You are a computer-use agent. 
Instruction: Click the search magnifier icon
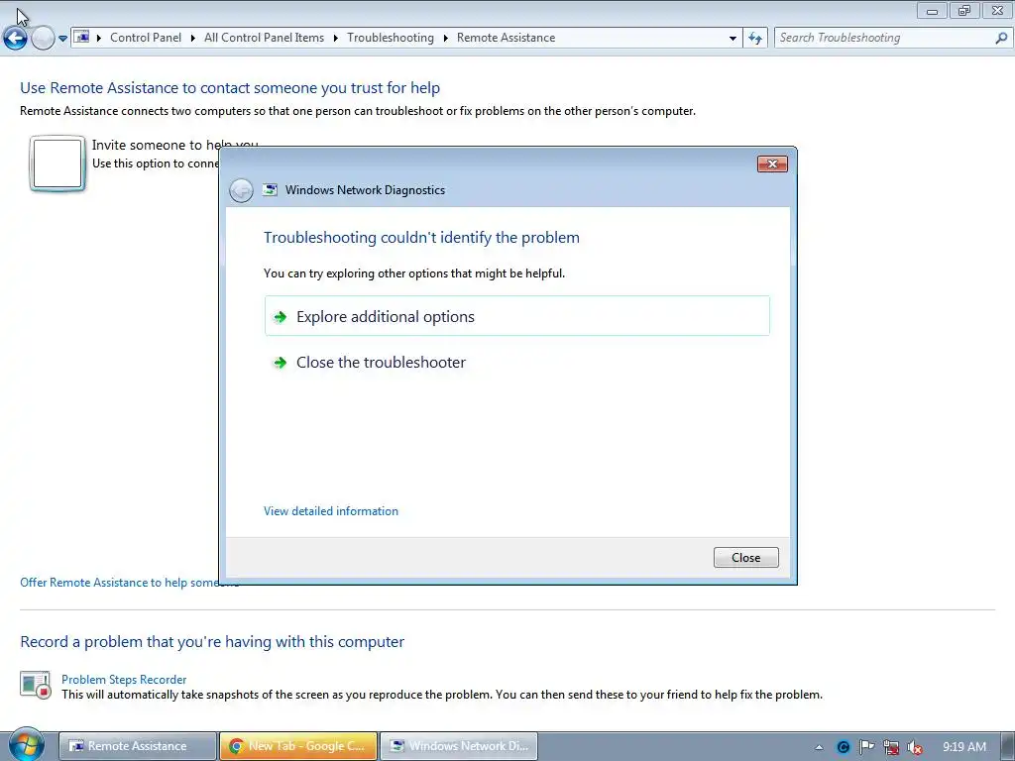[x=1001, y=39]
